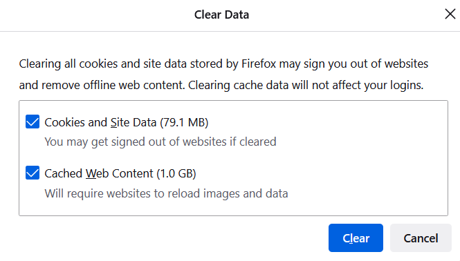Image resolution: width=460 pixels, height=261 pixels.
Task: Click the 79.1 MB size text
Action: point(184,122)
